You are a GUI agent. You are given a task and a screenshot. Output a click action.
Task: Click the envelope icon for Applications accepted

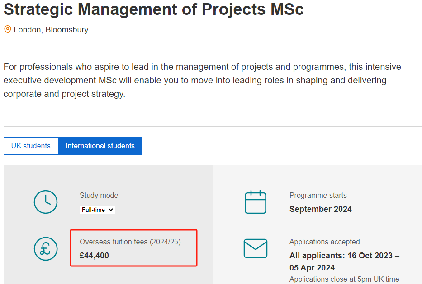pyautogui.click(x=256, y=248)
